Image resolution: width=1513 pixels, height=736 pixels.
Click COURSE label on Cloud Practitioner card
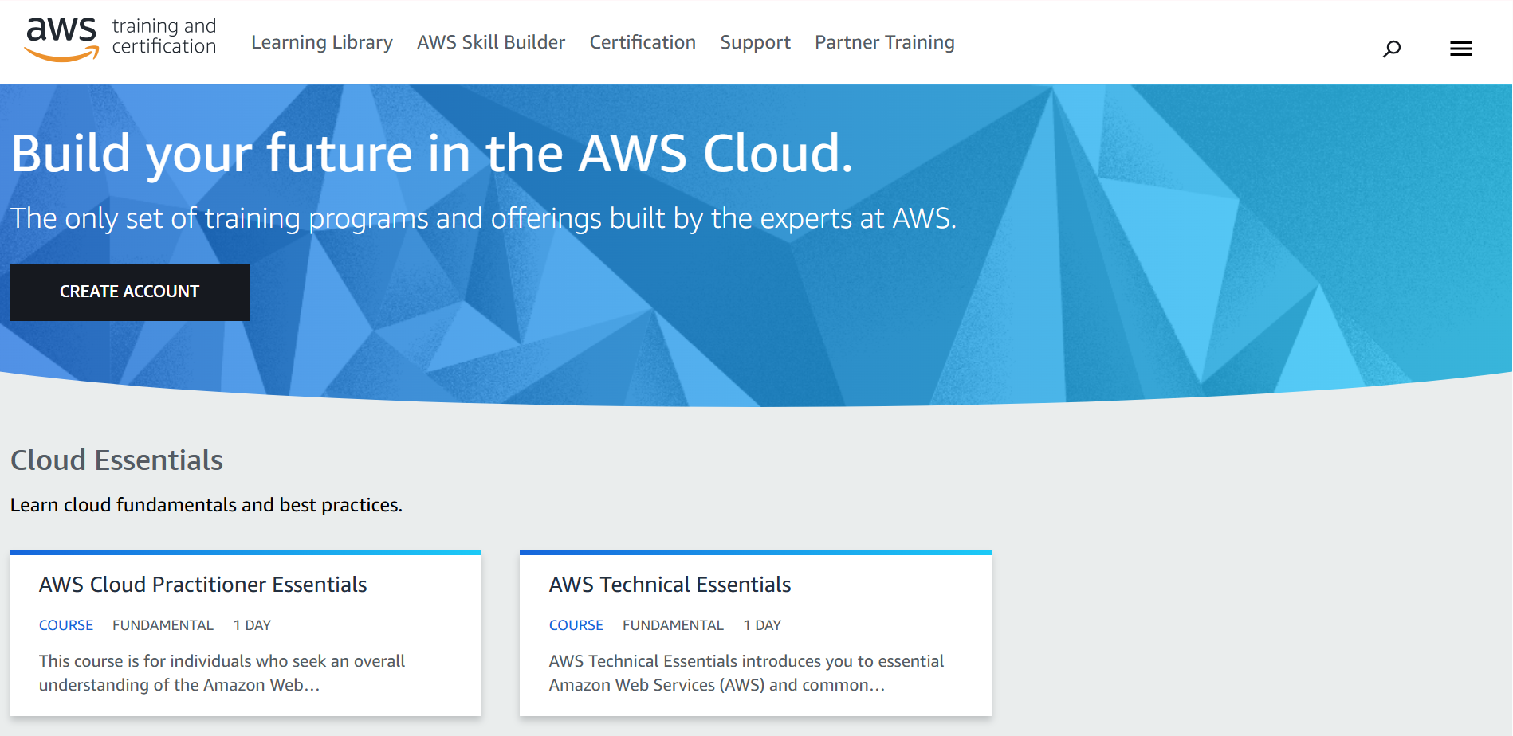66,625
